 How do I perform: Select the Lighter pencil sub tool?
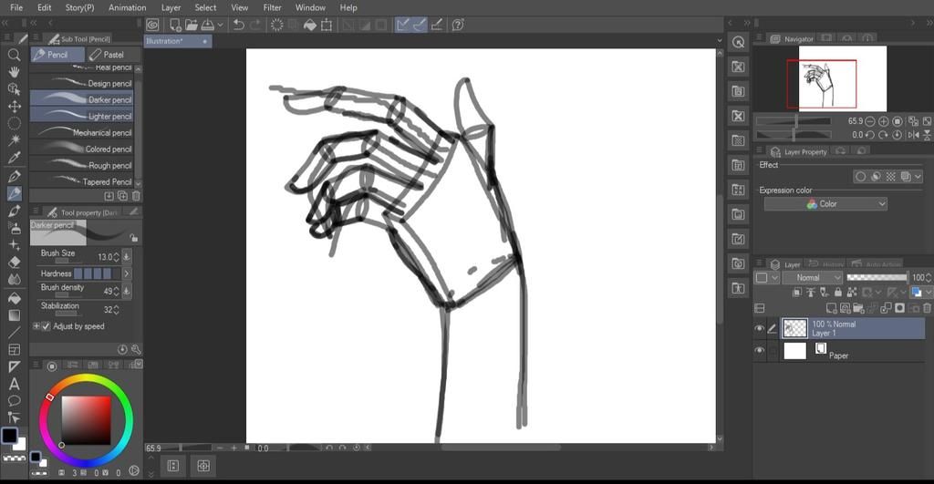tap(82, 116)
